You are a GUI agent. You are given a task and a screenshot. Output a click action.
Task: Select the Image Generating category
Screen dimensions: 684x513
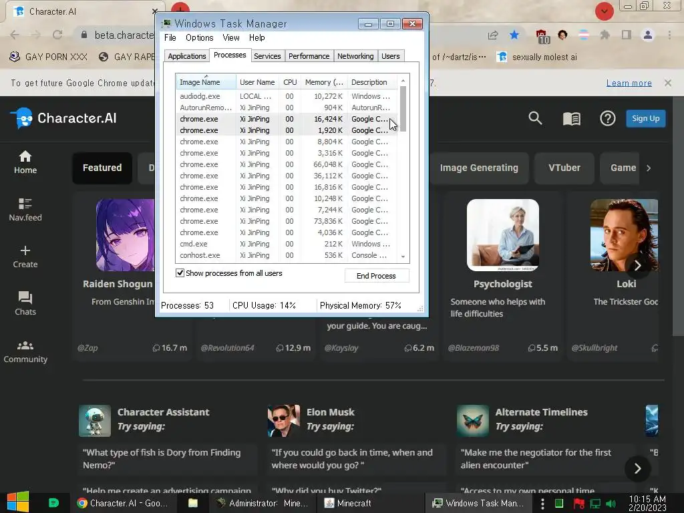[x=479, y=168]
